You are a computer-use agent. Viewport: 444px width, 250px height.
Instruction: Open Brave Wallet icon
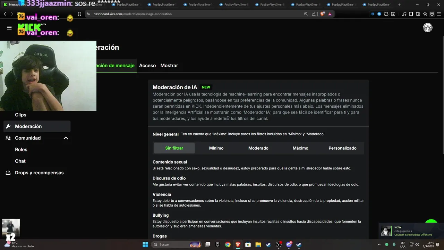tap(418, 14)
